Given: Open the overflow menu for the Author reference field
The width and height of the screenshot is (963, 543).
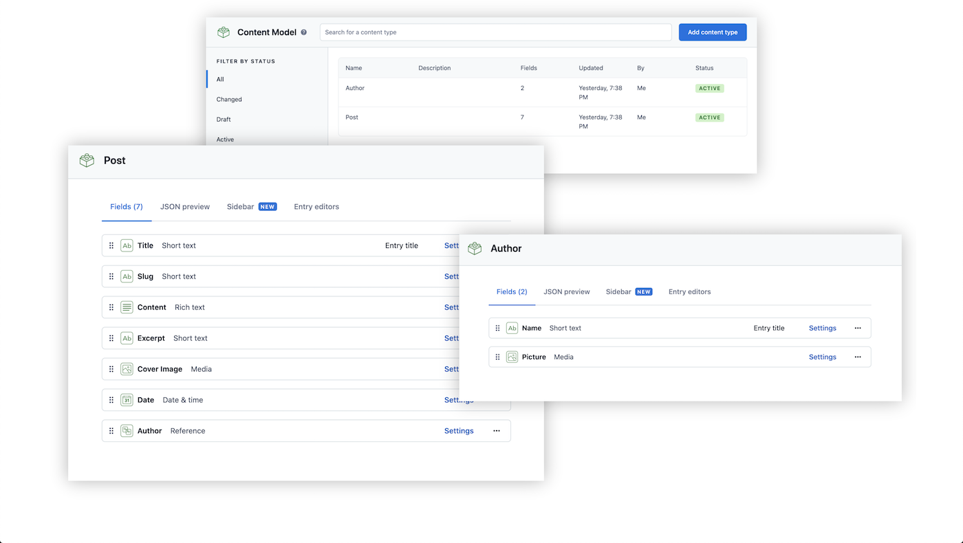Looking at the screenshot, I should click(496, 430).
